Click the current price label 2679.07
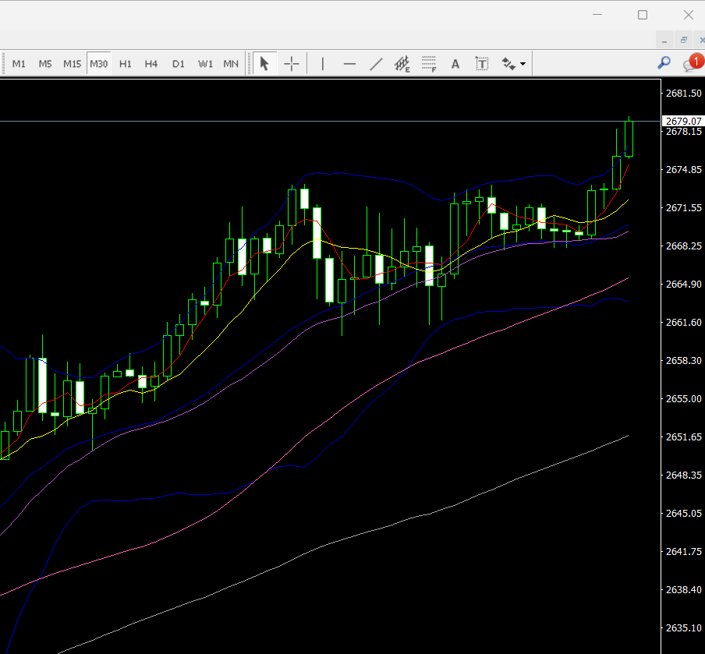This screenshot has width=705, height=654. pyautogui.click(x=683, y=121)
